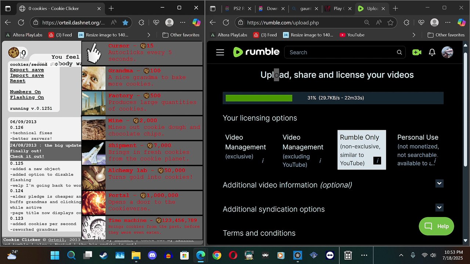470x264 pixels.
Task: Click the Rumble search magnifier icon
Action: pos(399,52)
